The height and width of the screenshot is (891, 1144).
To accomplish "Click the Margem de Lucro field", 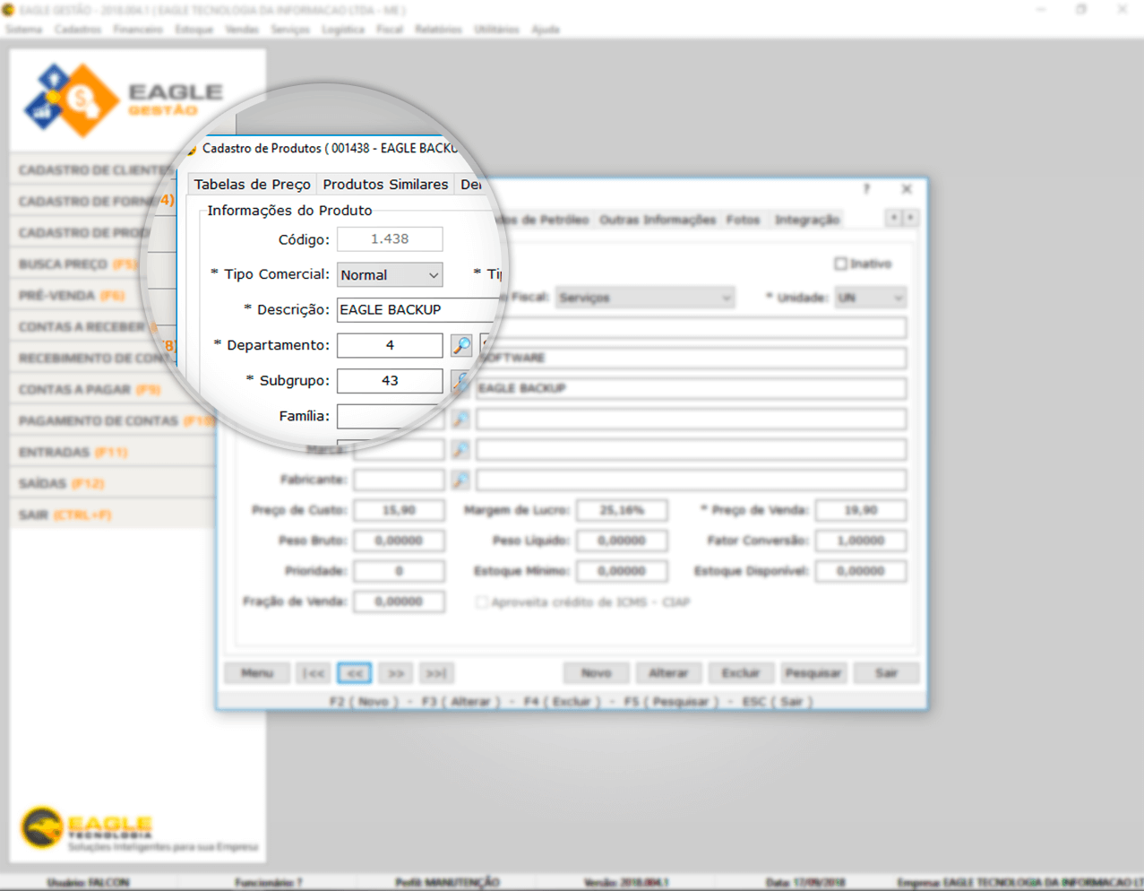I will (x=622, y=510).
